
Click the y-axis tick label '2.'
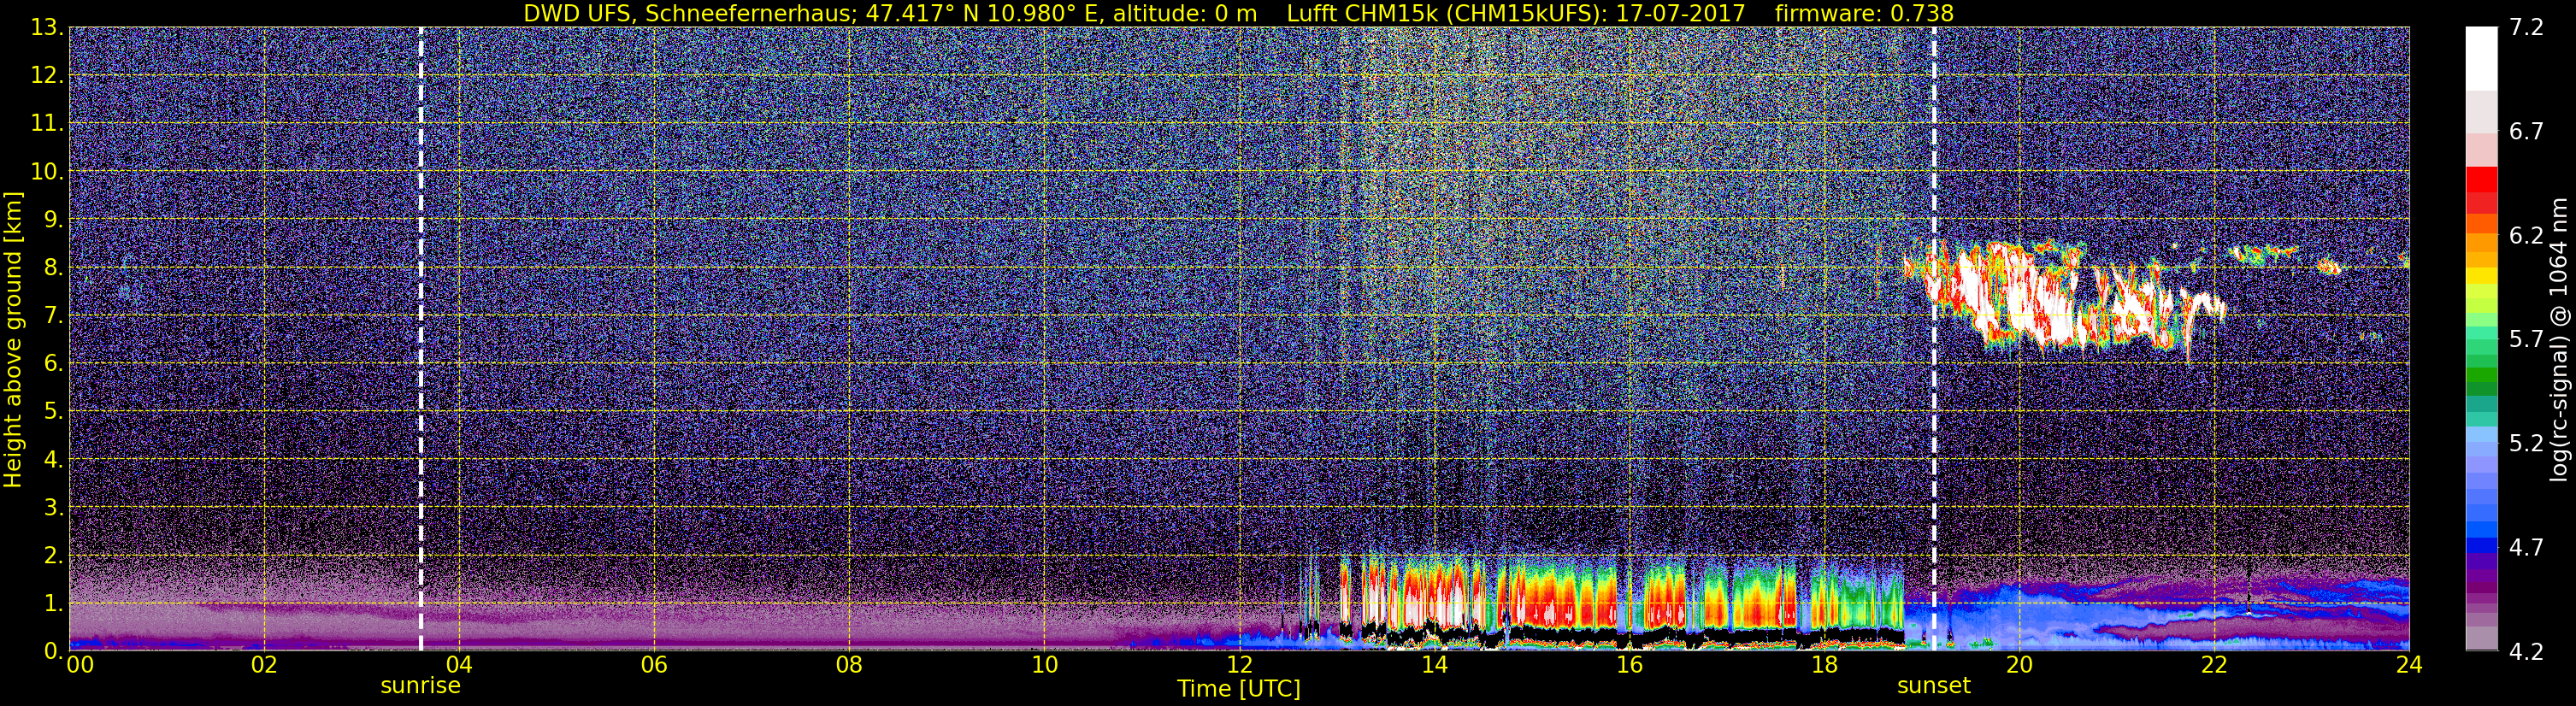click(54, 555)
